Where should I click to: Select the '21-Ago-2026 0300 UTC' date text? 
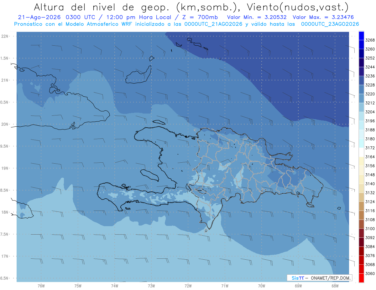(58, 18)
